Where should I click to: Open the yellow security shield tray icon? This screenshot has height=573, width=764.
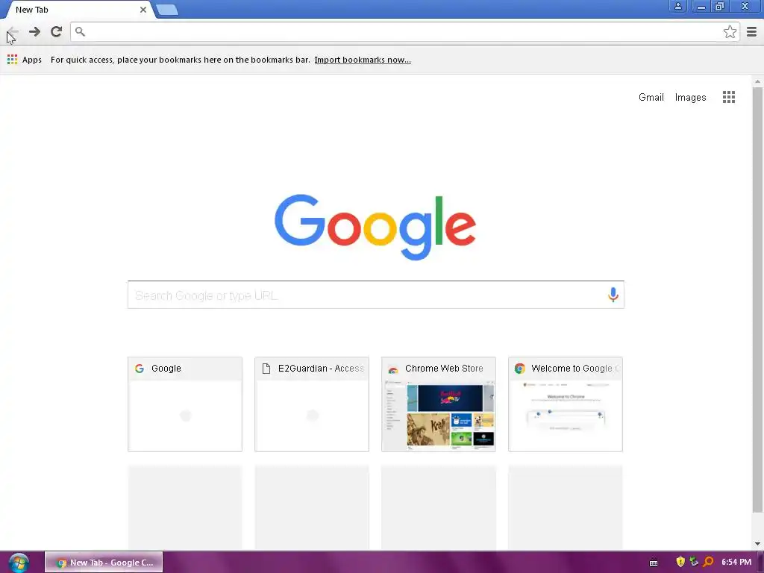(x=680, y=563)
